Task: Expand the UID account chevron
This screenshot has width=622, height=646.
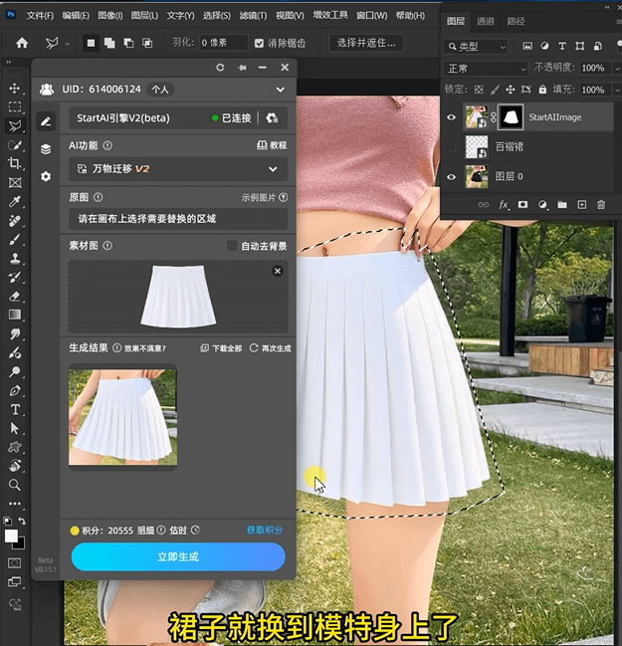Action: coord(280,90)
